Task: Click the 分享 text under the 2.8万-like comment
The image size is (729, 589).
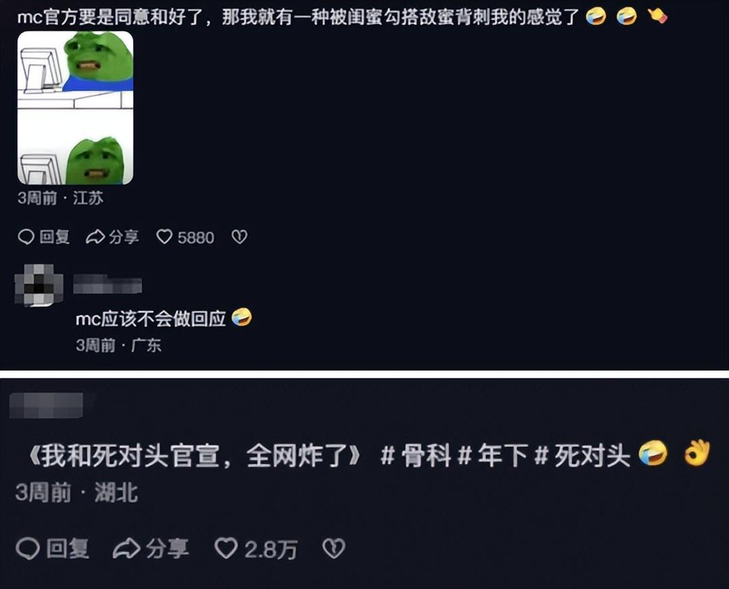Action: click(167, 549)
